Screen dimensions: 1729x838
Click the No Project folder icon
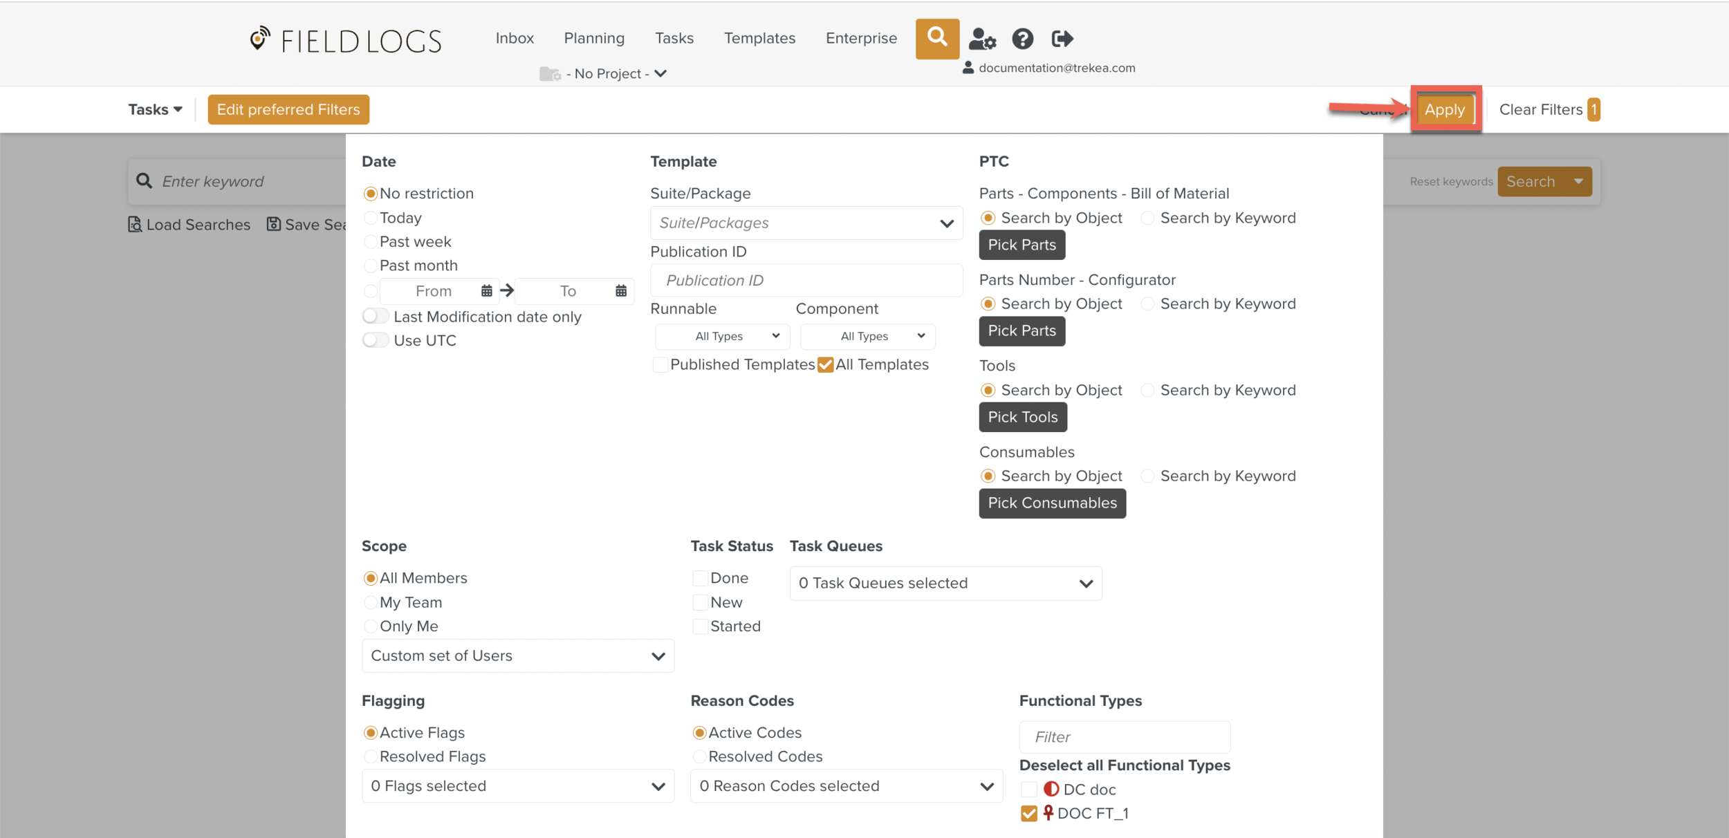[x=550, y=73]
